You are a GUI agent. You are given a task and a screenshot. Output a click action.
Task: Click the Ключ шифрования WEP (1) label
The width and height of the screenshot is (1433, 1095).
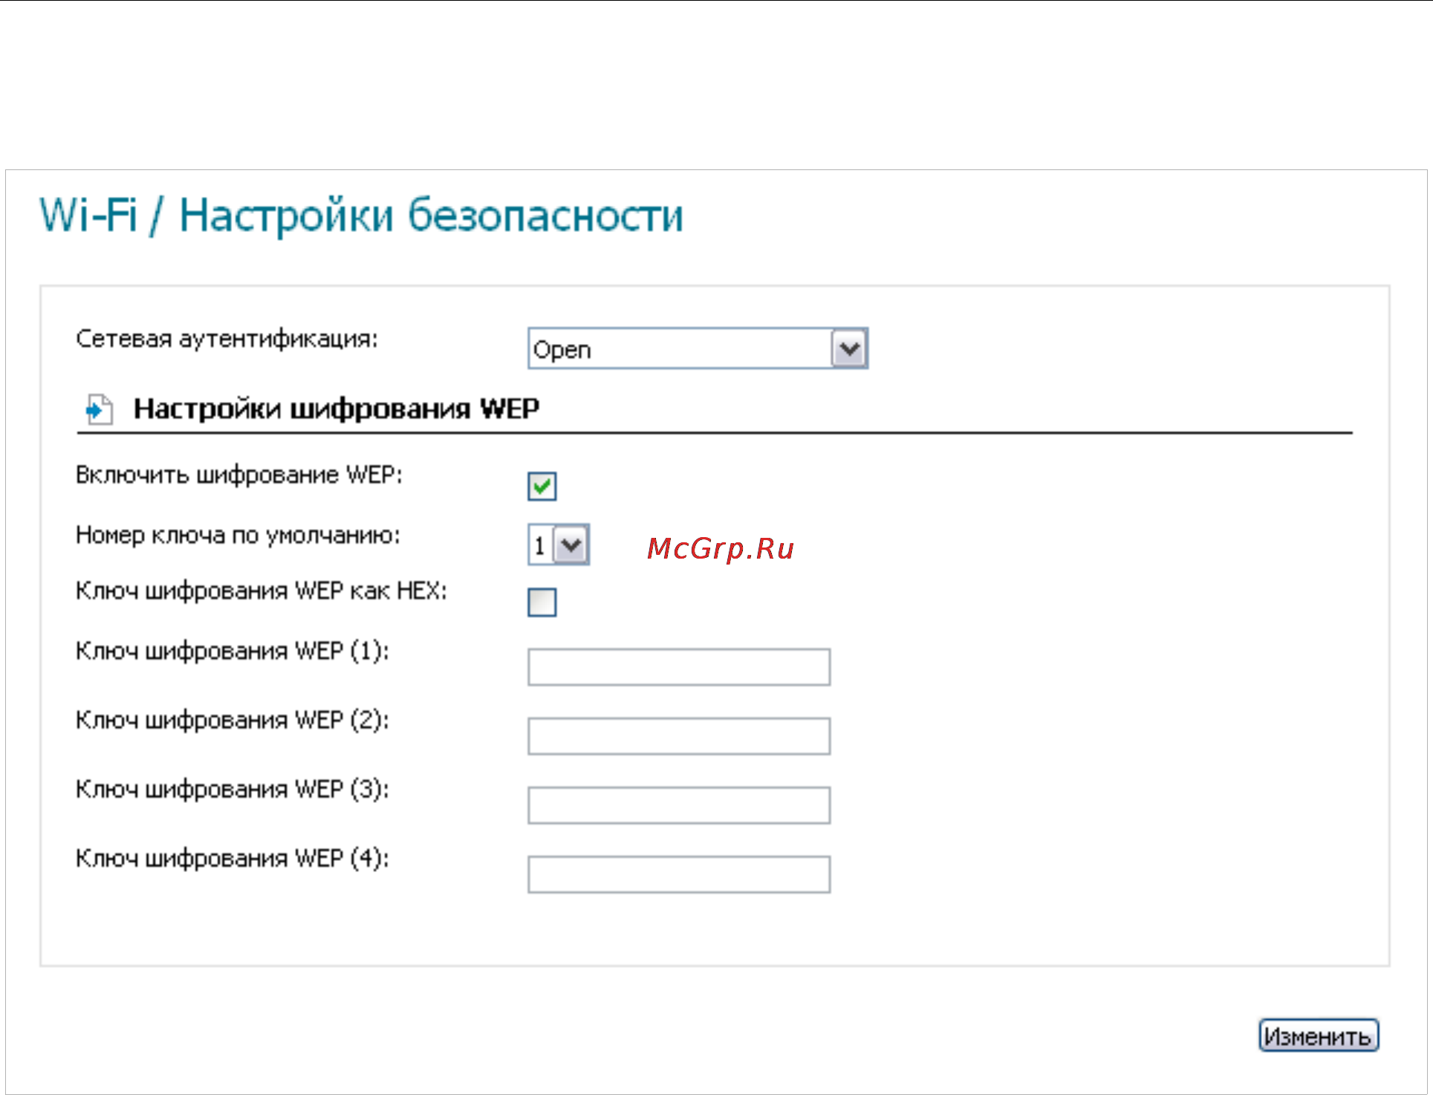(x=233, y=652)
